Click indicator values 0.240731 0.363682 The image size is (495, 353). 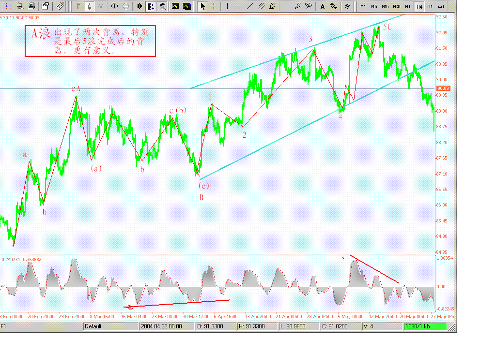[21, 259]
